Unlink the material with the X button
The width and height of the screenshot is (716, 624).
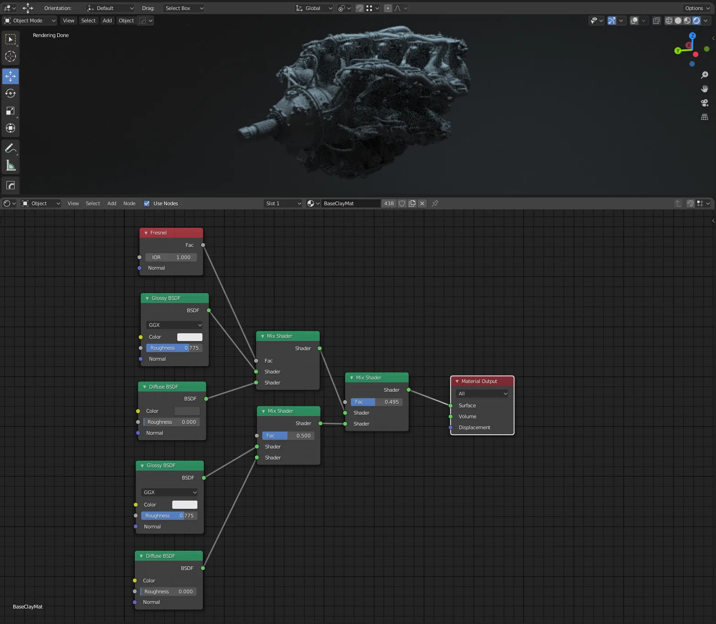coord(422,203)
